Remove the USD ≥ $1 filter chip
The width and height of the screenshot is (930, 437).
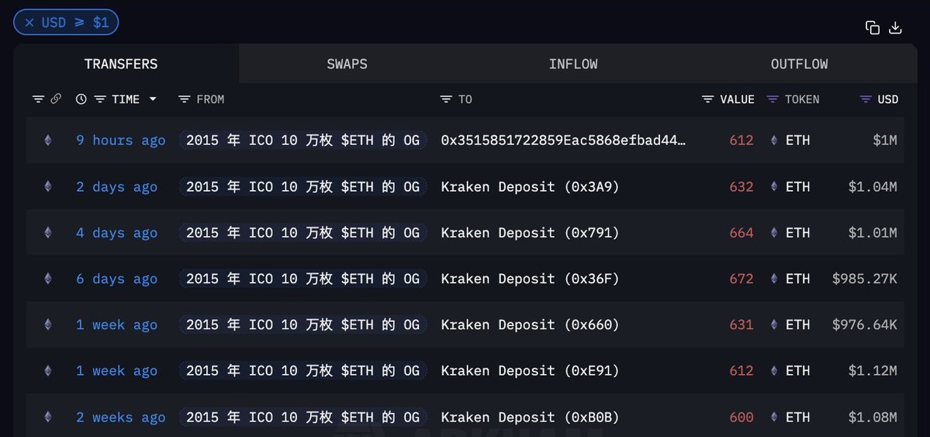pos(29,23)
